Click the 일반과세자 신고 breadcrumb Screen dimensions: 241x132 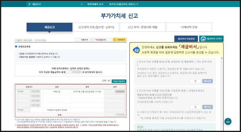click(x=95, y=4)
